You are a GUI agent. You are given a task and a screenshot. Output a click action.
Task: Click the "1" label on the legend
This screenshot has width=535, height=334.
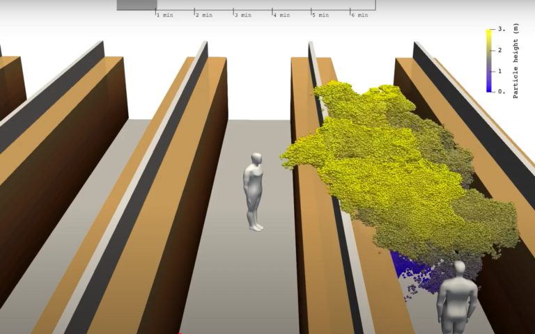[500, 71]
